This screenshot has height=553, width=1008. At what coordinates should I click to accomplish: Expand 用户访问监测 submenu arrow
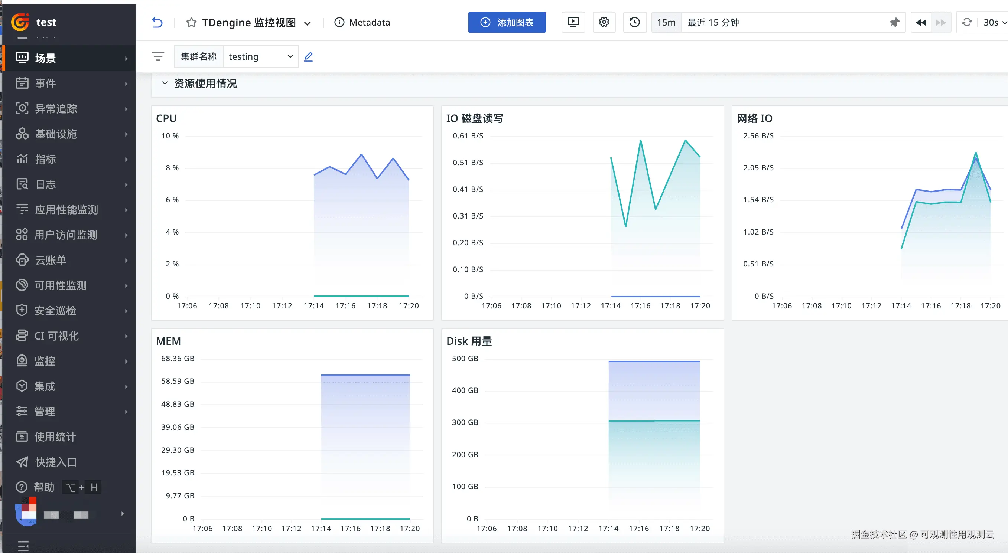coord(126,235)
